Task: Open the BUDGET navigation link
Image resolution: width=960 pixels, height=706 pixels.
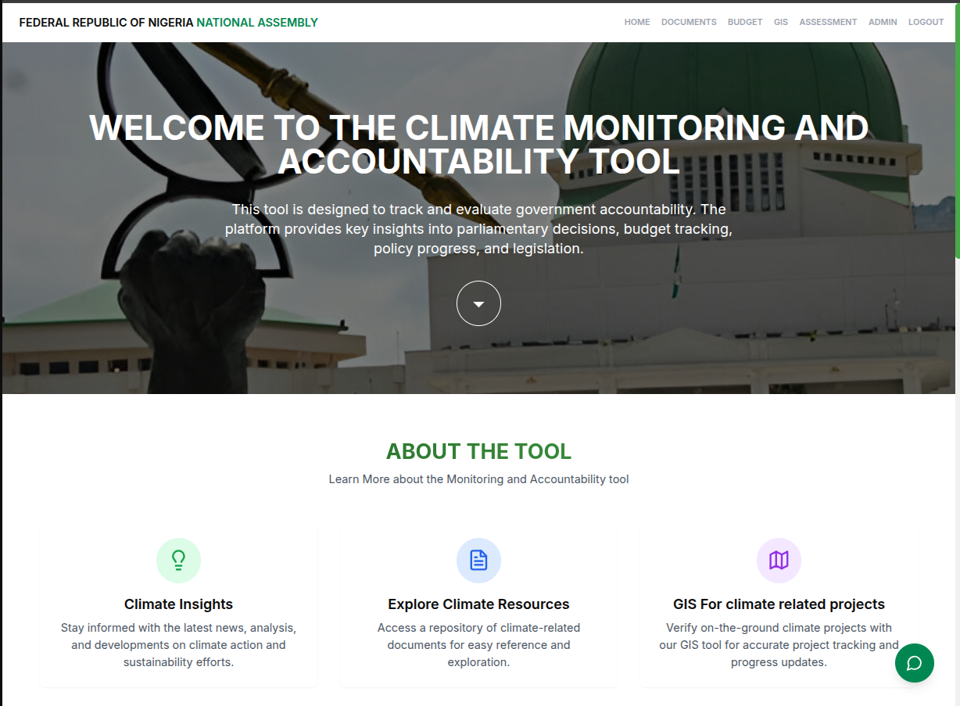Action: (x=744, y=22)
